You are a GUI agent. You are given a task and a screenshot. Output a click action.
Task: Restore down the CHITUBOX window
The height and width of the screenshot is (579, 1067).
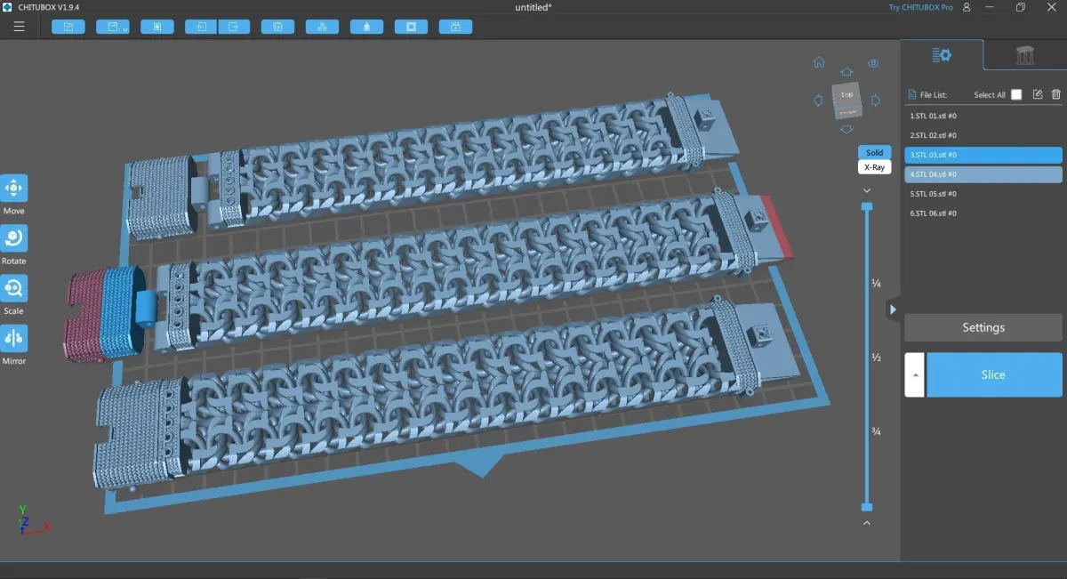(1021, 7)
